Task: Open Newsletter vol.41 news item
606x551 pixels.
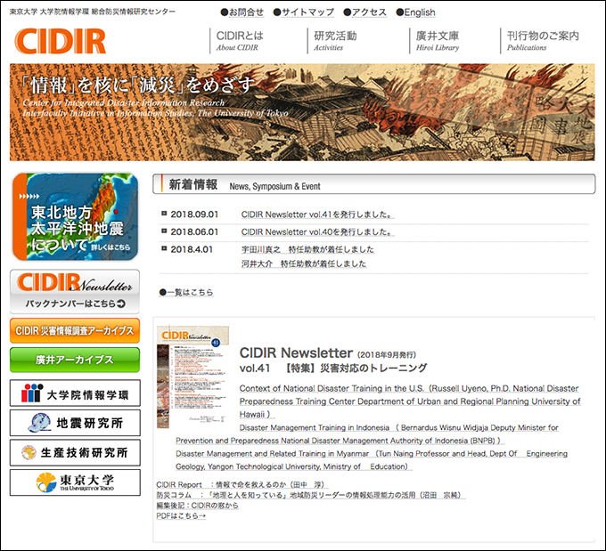Action: coord(317,215)
